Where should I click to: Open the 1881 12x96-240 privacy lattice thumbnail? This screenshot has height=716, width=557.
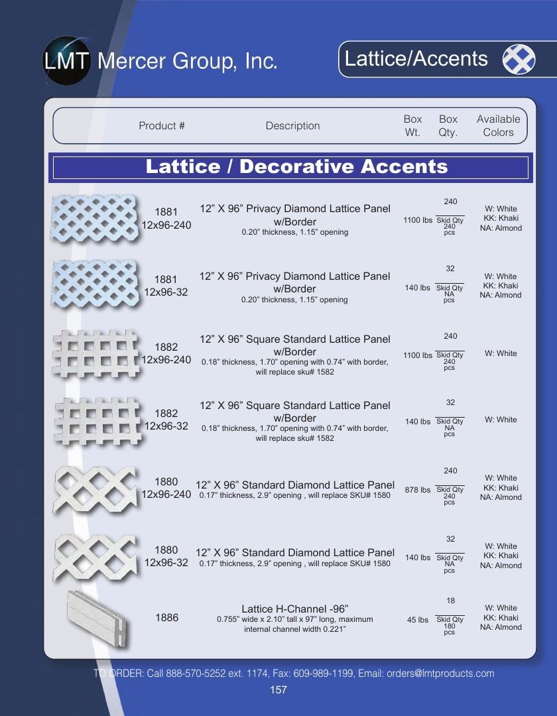[x=94, y=218]
